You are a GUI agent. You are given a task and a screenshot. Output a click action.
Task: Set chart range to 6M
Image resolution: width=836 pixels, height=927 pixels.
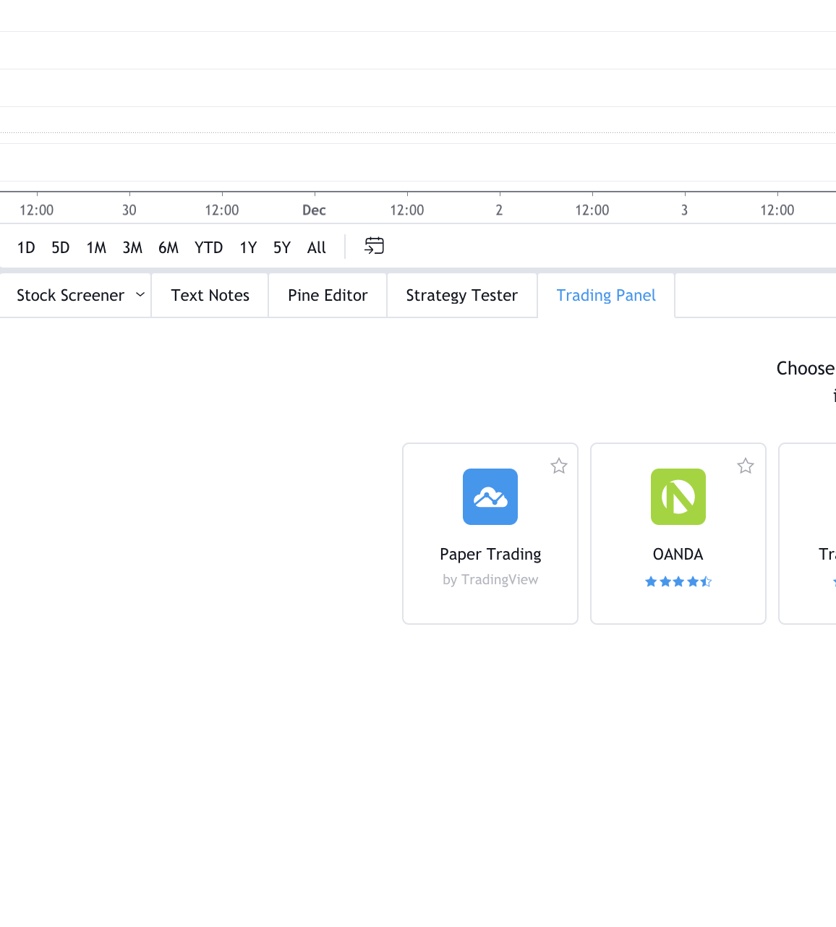coord(169,247)
